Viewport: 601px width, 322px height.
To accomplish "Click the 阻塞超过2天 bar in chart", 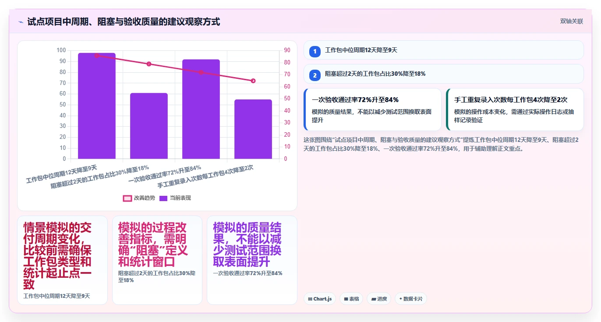I will point(149,126).
